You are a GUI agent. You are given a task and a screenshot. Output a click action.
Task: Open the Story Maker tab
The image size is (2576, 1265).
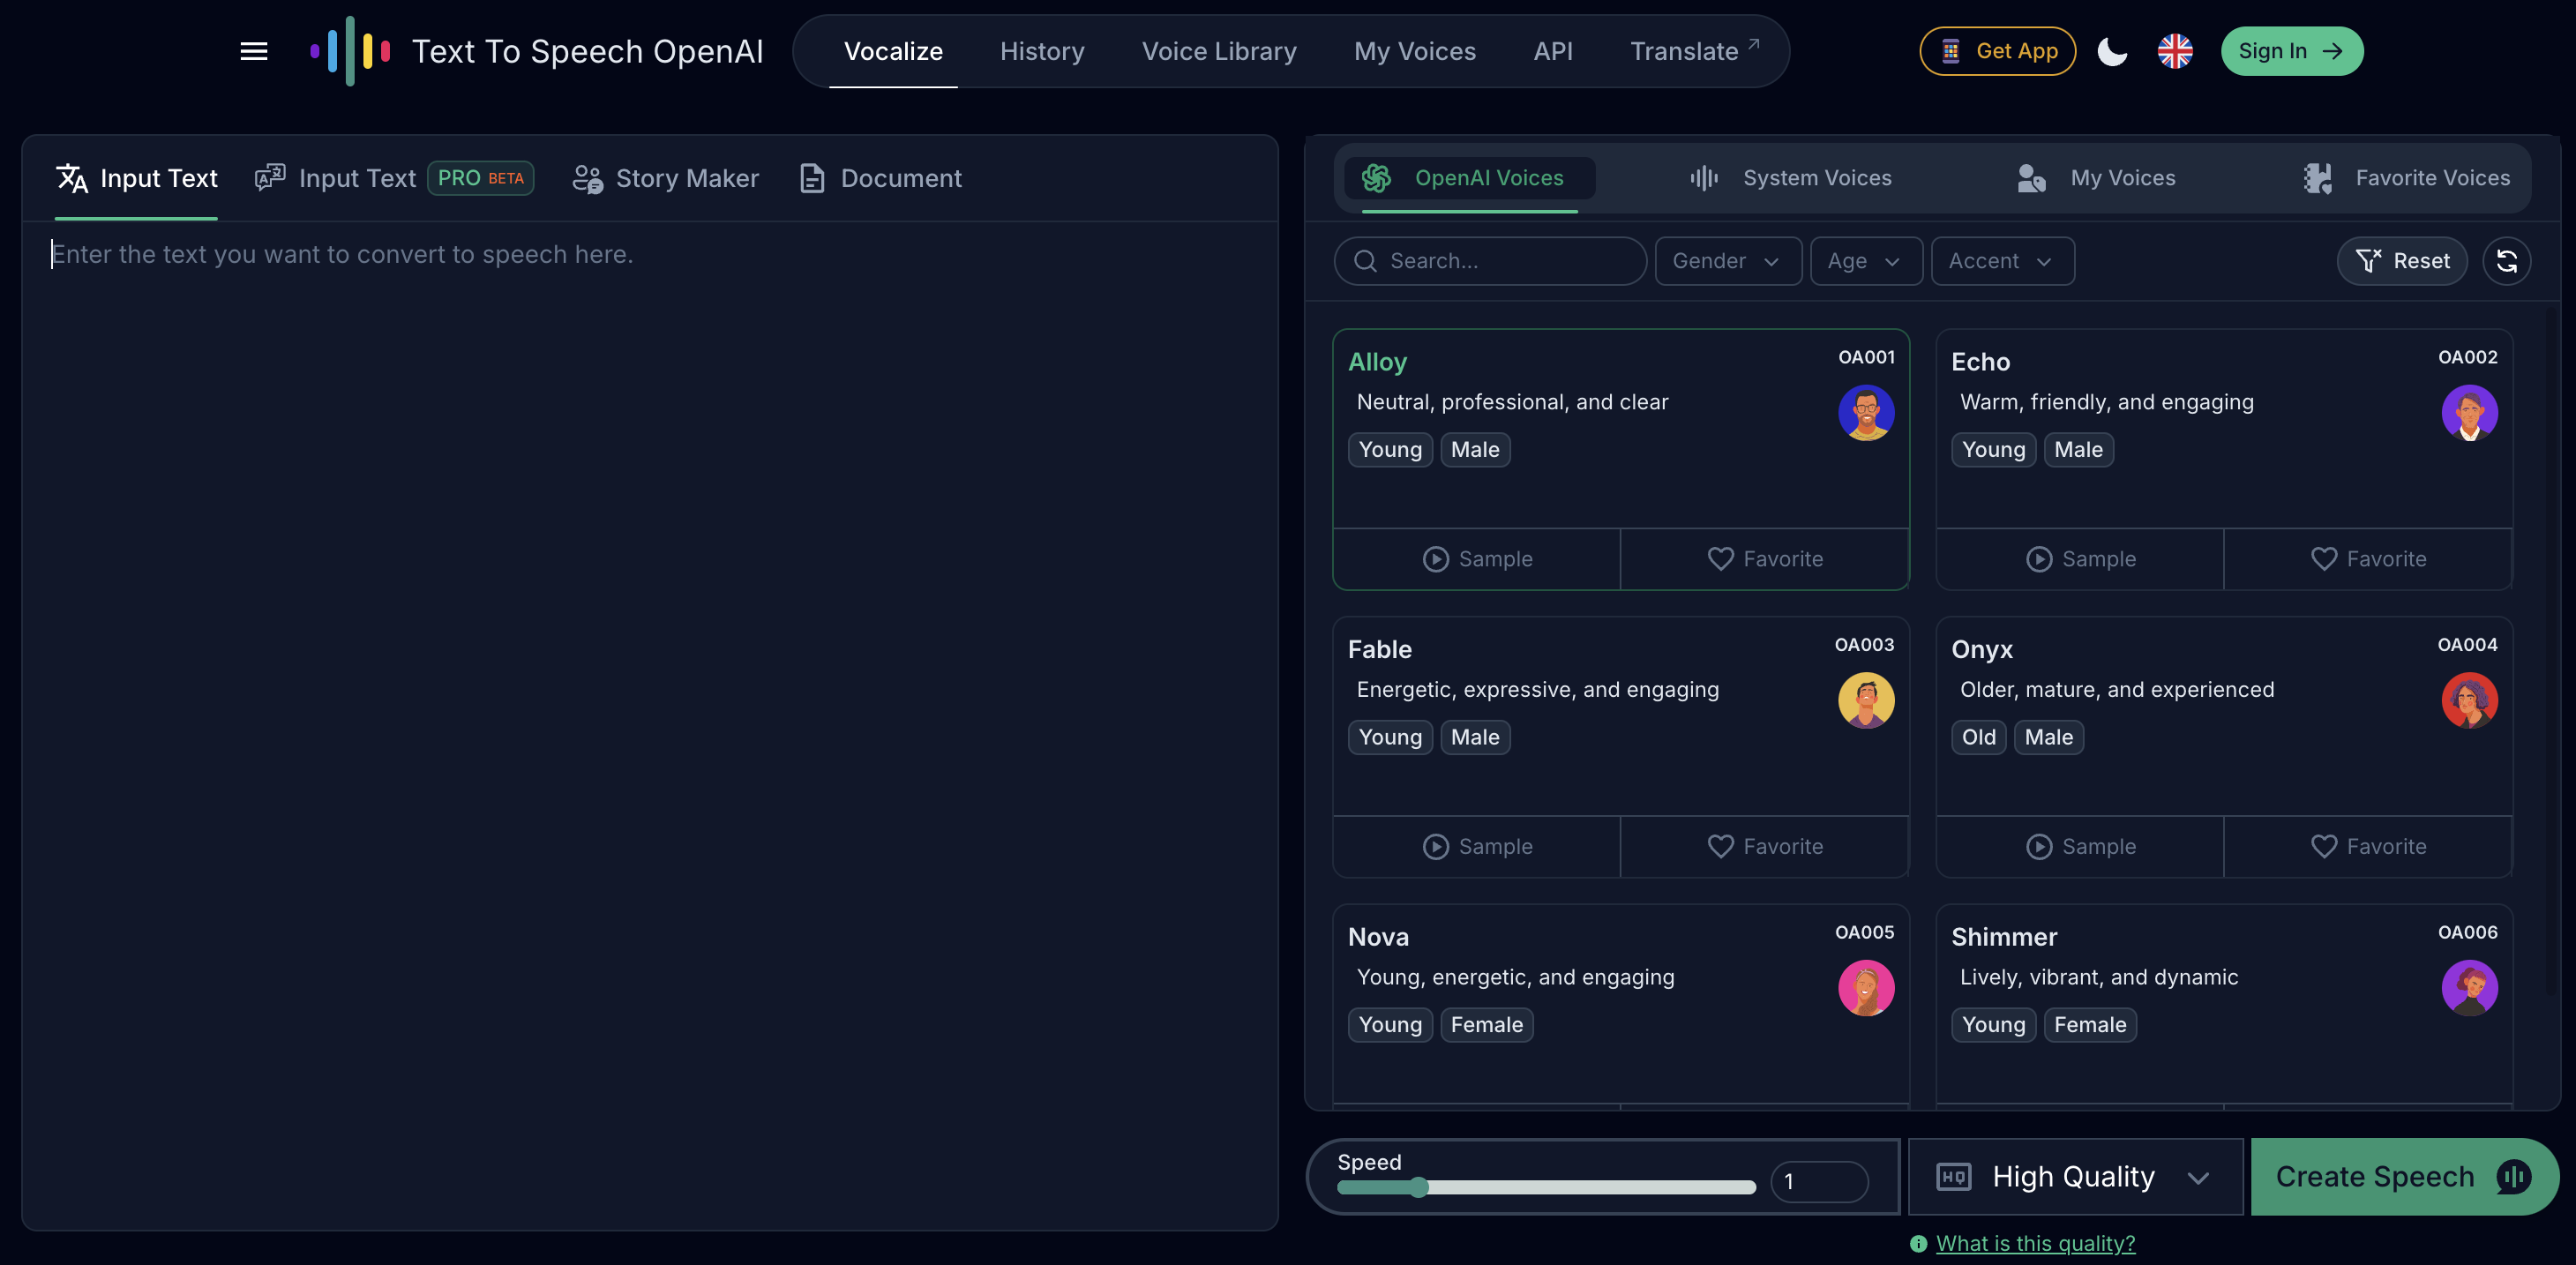(666, 178)
